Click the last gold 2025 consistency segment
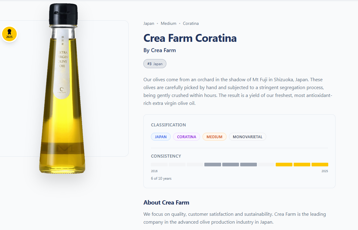 [x=320, y=165]
